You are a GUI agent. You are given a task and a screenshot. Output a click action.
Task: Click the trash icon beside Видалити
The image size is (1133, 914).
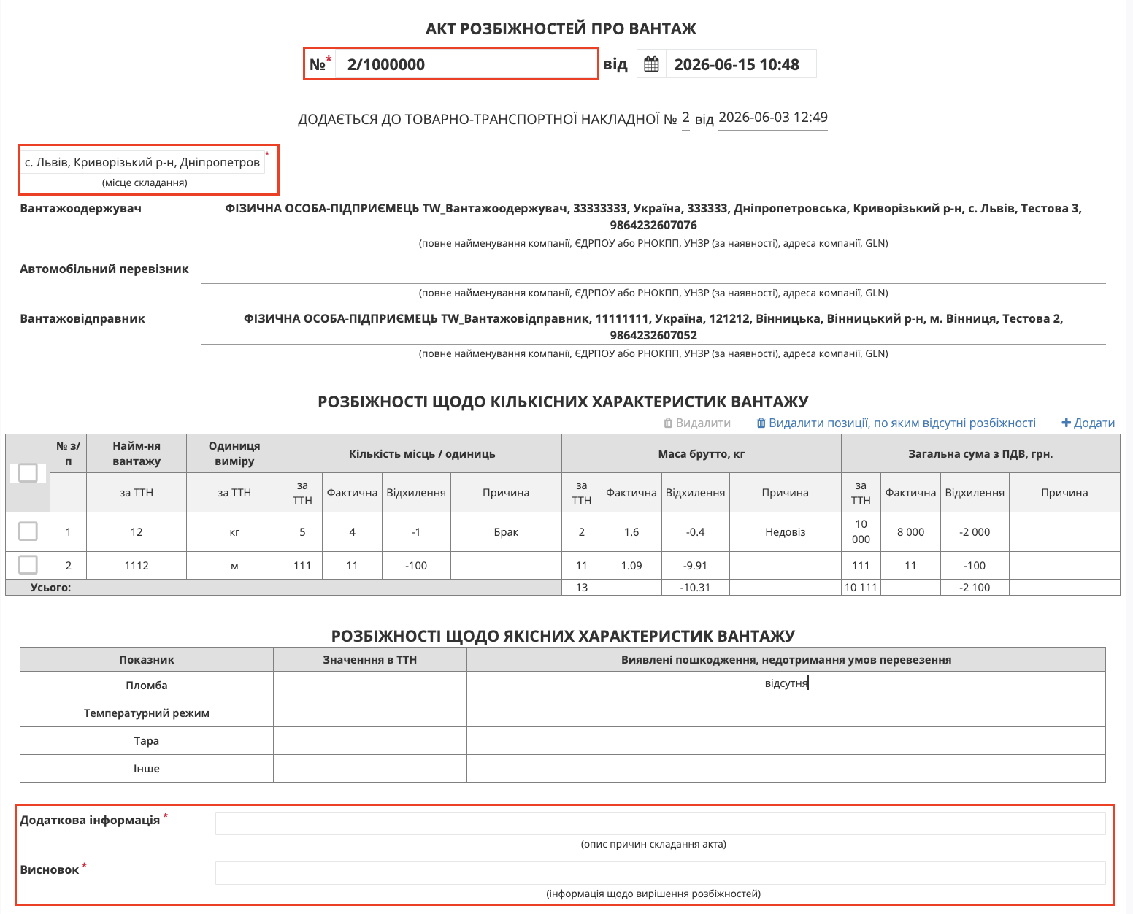(668, 423)
